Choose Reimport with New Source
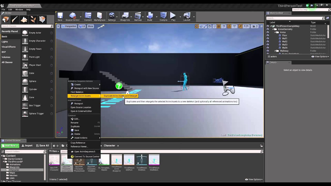 coord(84,88)
